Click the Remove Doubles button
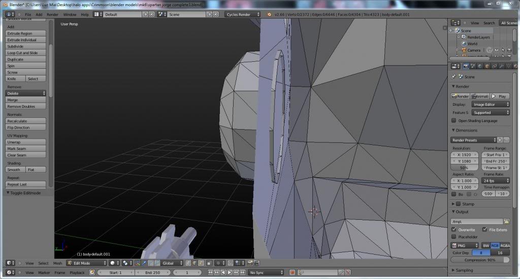 pos(25,106)
